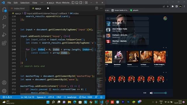Screen dimensions: 187x105
Task: Select the Warriyo - Mortals search result
Action: [x=127, y=42]
